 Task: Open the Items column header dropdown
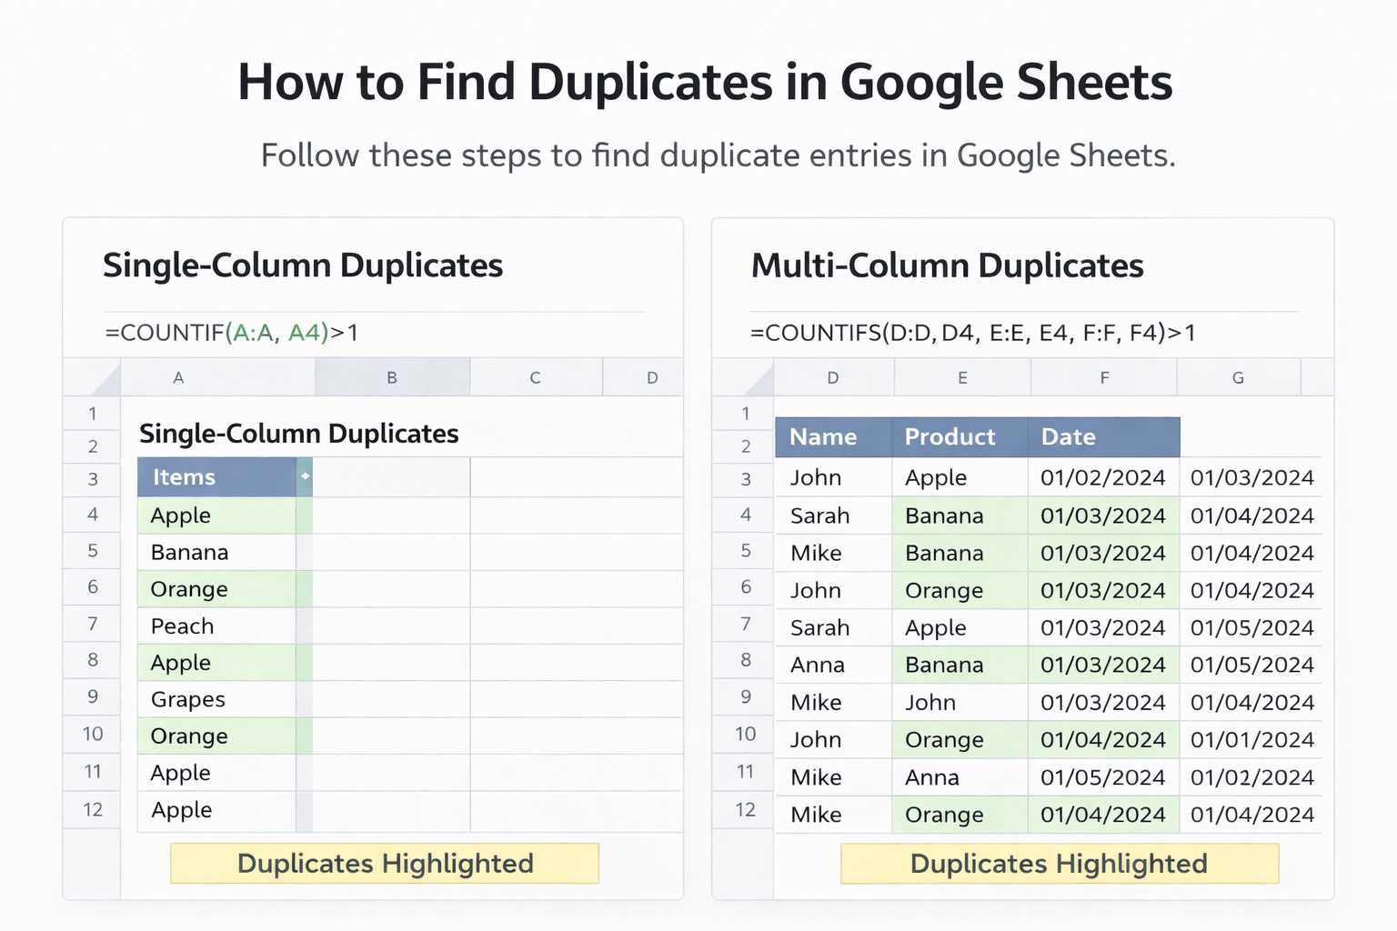306,476
